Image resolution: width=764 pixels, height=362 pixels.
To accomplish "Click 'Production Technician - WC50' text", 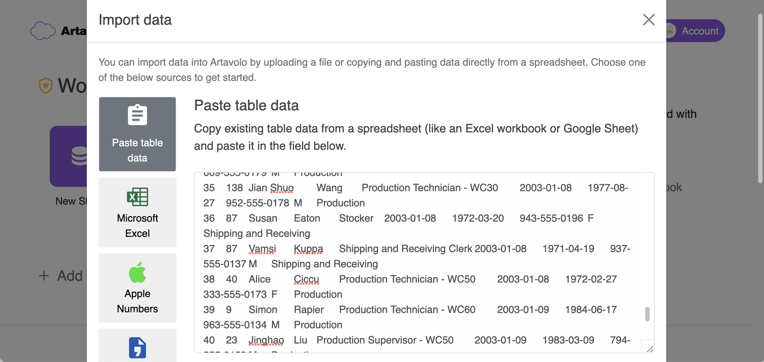I will tap(407, 279).
